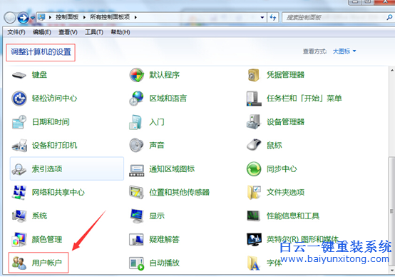Click the 索引选项 magnifier icon
Image resolution: width=395 pixels, height=277 pixels.
(x=19, y=169)
